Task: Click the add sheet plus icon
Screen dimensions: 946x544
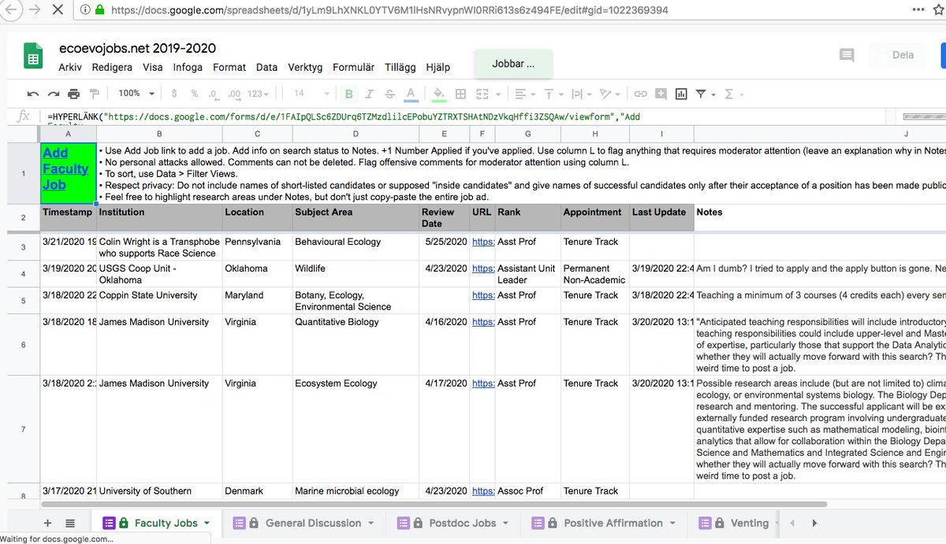Action: pos(47,523)
